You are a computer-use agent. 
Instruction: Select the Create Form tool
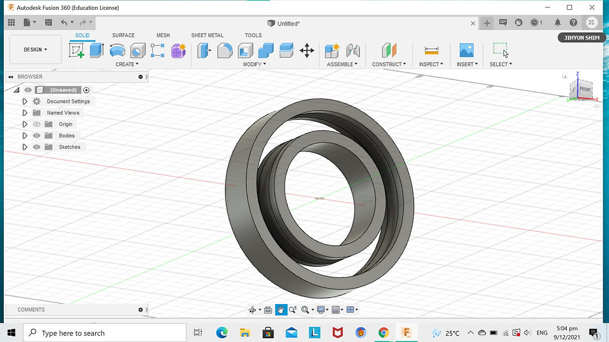click(178, 50)
